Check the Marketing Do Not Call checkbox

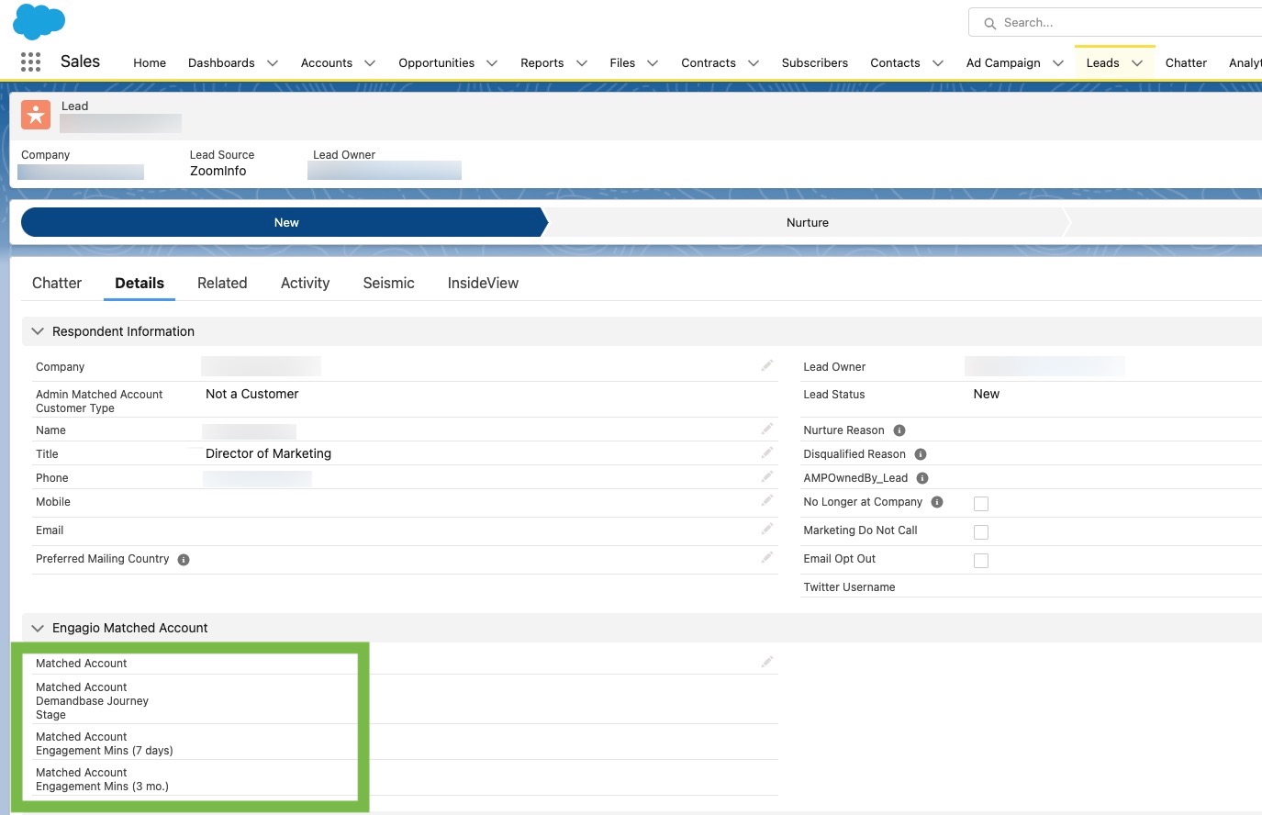(981, 532)
